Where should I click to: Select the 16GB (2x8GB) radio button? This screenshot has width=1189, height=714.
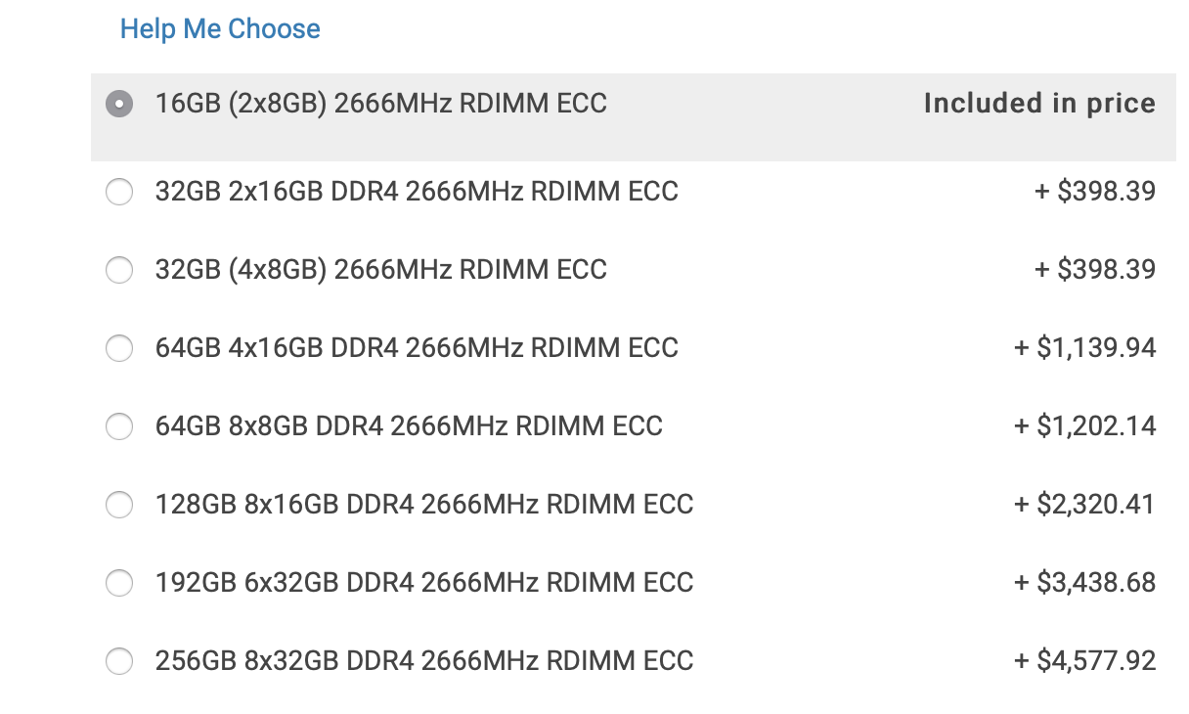click(x=119, y=104)
